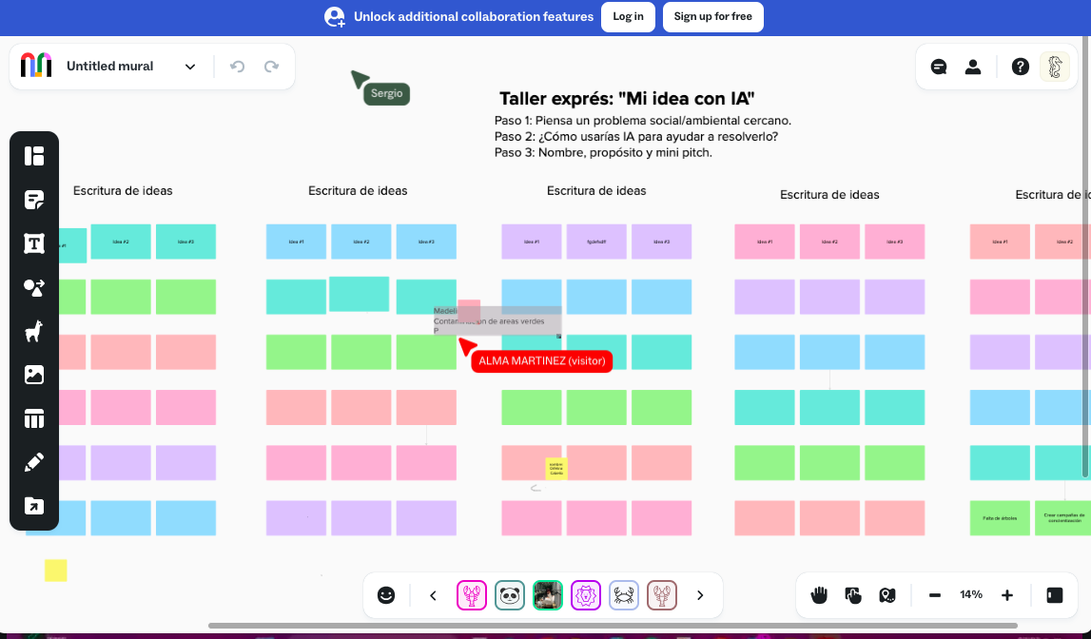Image resolution: width=1091 pixels, height=639 pixels.
Task: Open the comments panel icon
Action: 939,67
